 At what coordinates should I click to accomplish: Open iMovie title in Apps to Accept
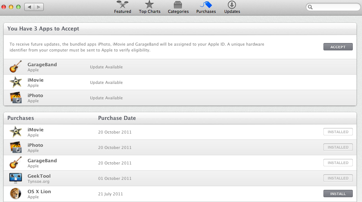(35, 80)
